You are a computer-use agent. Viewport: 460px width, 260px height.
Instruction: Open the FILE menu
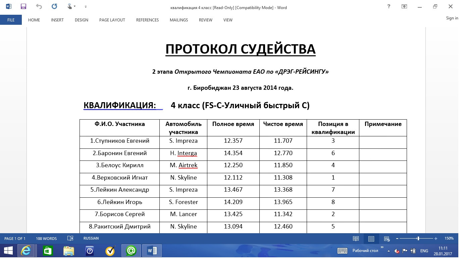[11, 20]
